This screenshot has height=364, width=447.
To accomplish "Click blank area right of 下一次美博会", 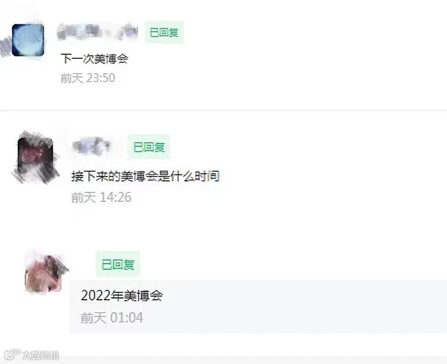I will (x=285, y=59).
